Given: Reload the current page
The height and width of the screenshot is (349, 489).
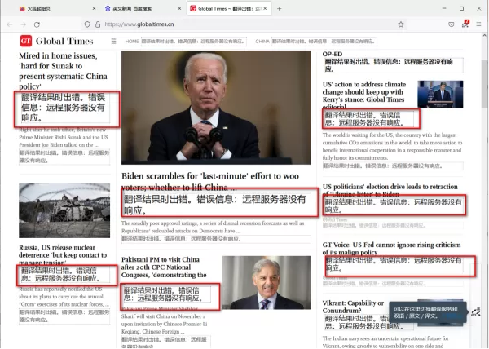Looking at the screenshot, I should click(37, 24).
